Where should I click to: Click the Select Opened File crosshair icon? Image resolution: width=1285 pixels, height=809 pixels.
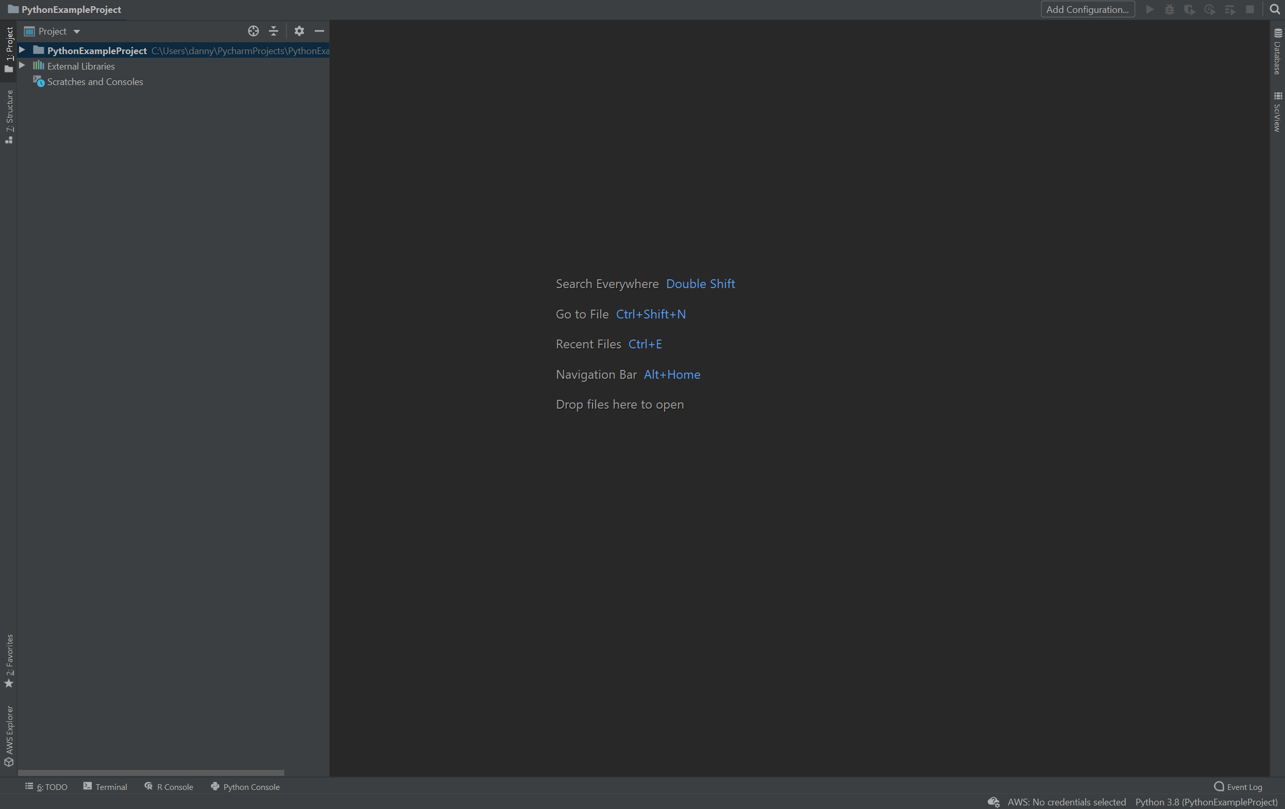pos(253,31)
